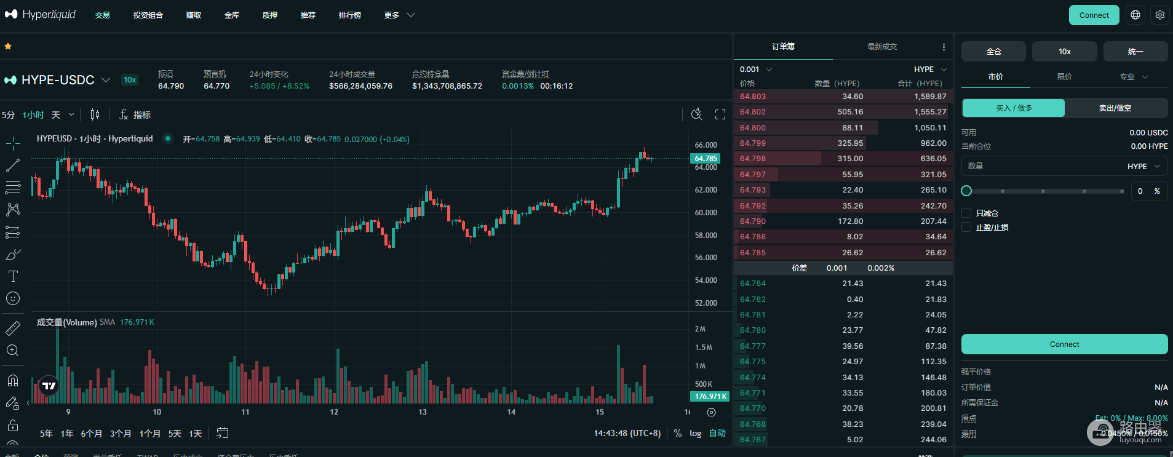
Task: Open chart settings gear below price axis
Action: (711, 412)
